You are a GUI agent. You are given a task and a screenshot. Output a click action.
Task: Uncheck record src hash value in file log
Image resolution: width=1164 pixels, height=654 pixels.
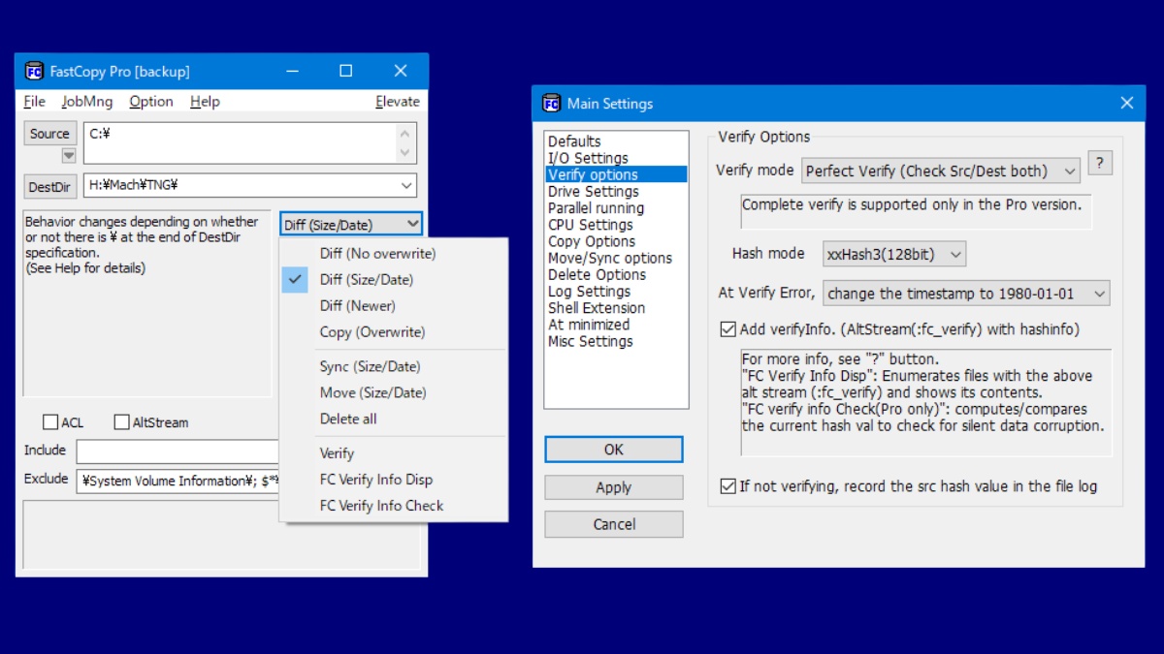click(x=728, y=486)
